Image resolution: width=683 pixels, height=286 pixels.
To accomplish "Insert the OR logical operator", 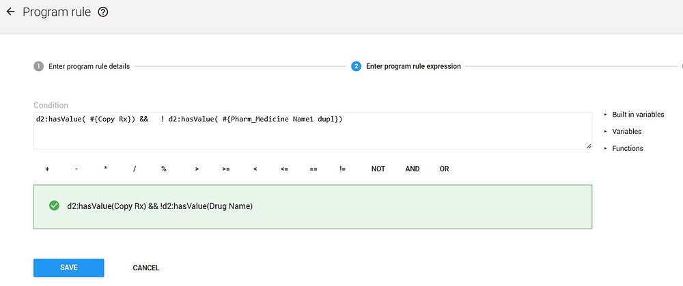I will [x=445, y=169].
